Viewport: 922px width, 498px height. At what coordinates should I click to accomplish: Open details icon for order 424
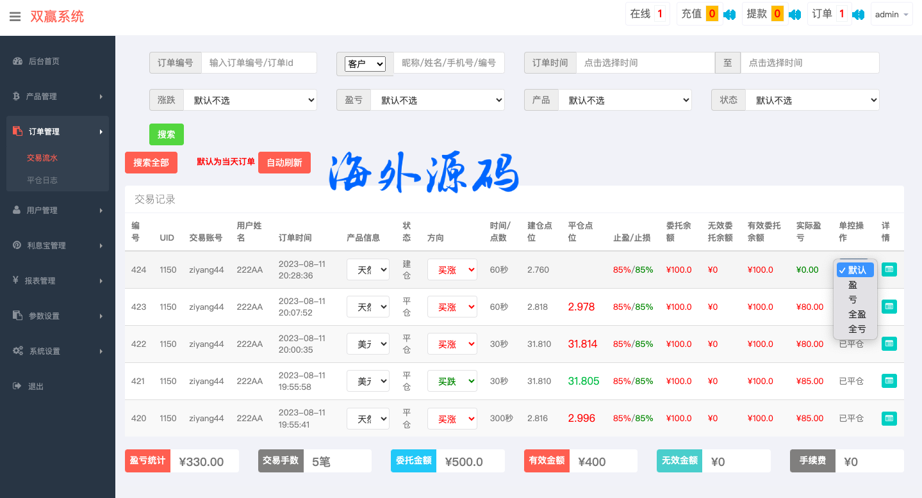point(889,269)
